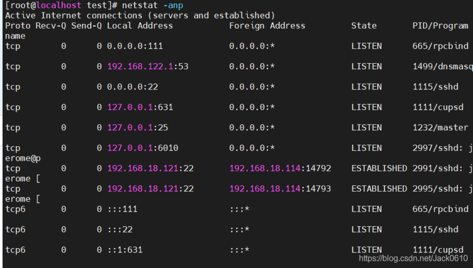
Task: Click the 'Send-Q' column header
Action: point(86,26)
